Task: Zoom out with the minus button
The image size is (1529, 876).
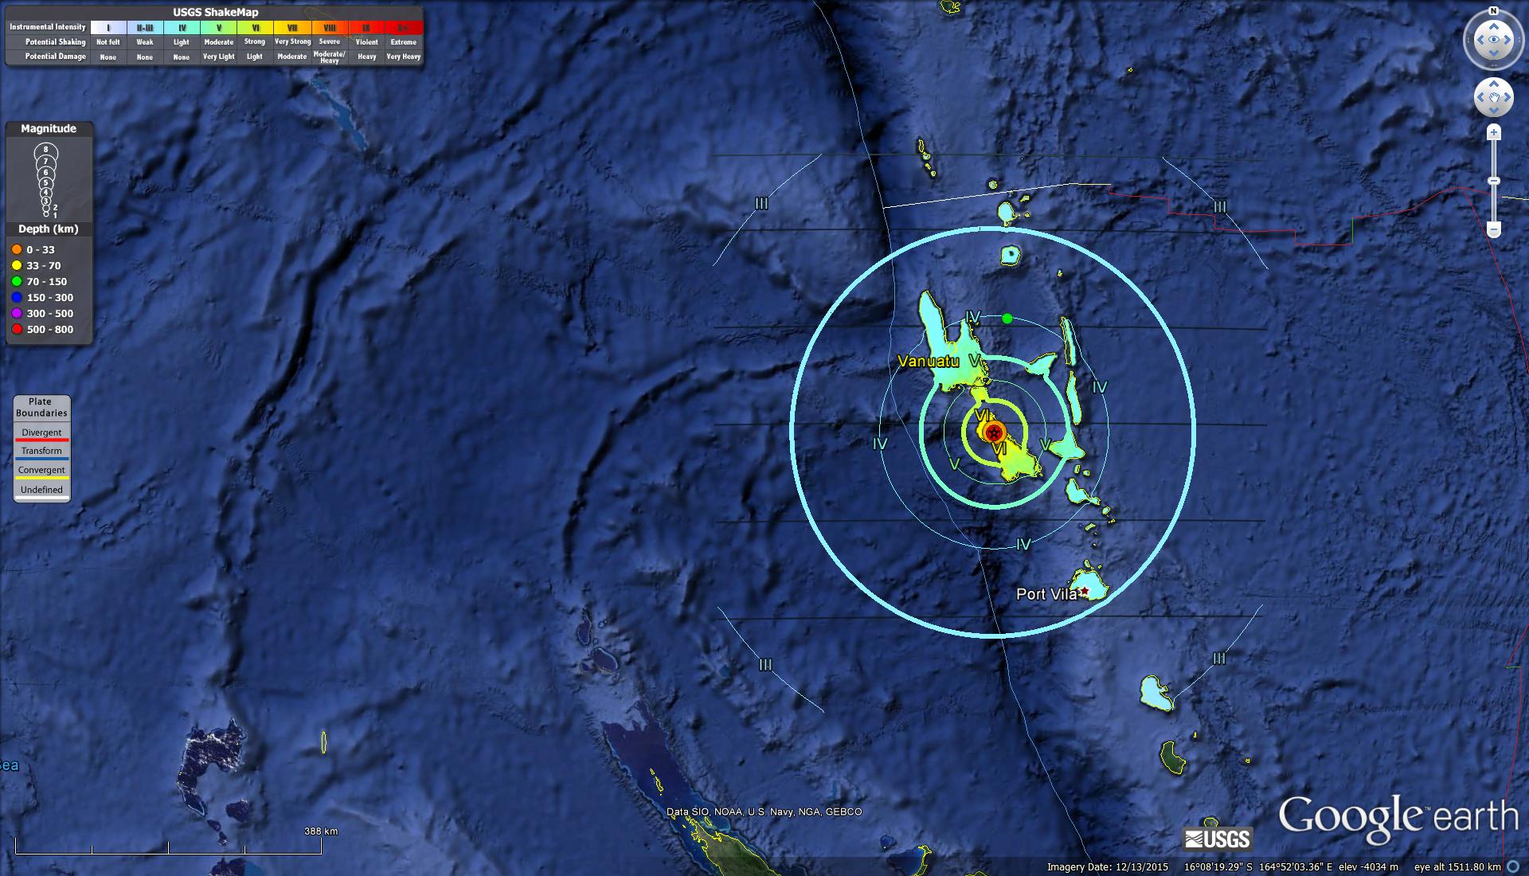Action: pyautogui.click(x=1494, y=230)
